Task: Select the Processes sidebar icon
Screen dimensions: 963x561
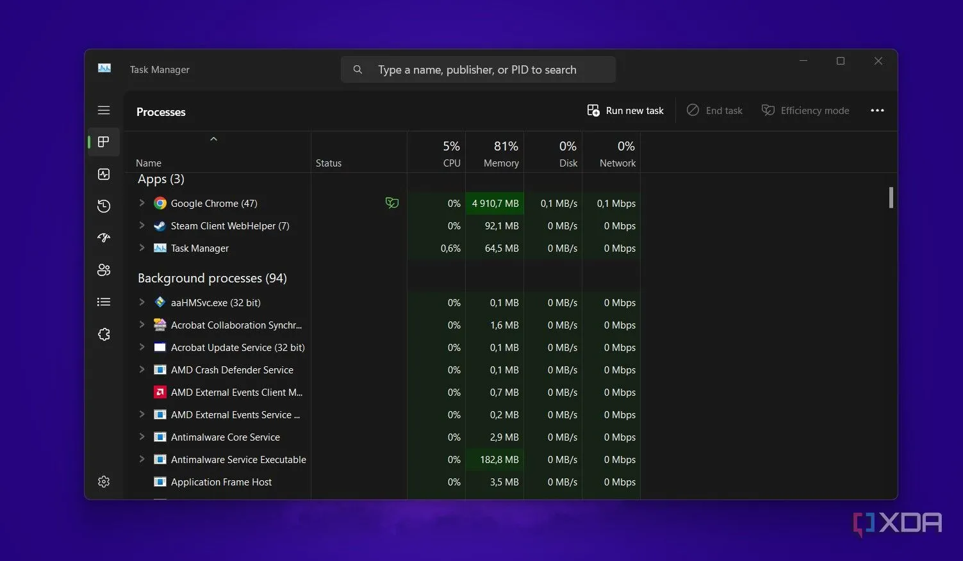Action: click(x=104, y=142)
